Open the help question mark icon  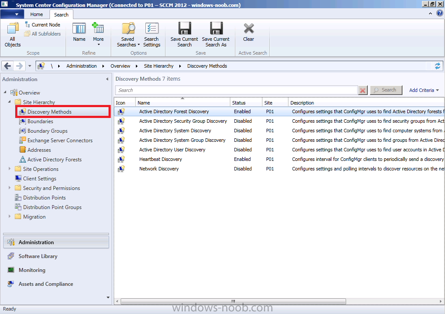pos(440,13)
